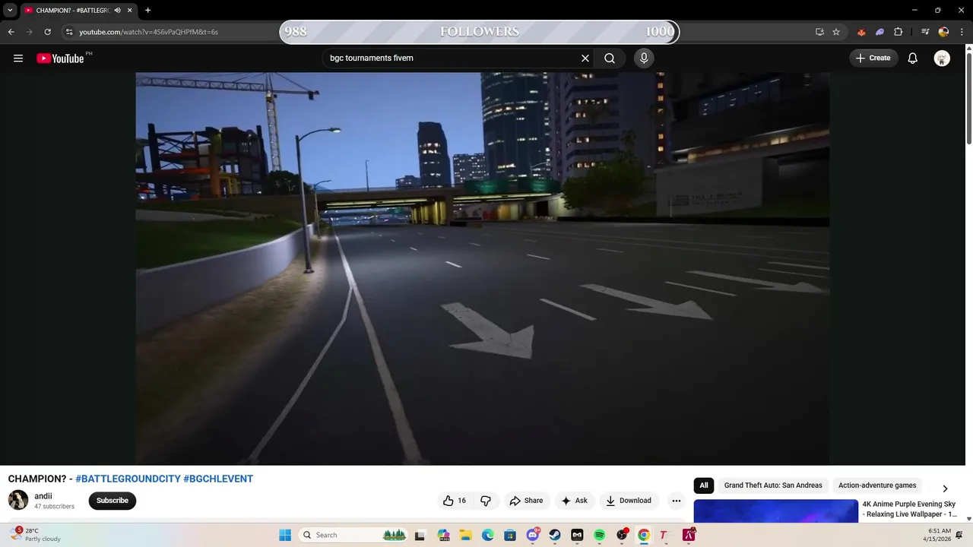Open the 4K Anime Purple Evening Sky thumbnail
The width and height of the screenshot is (973, 547).
[x=776, y=511]
